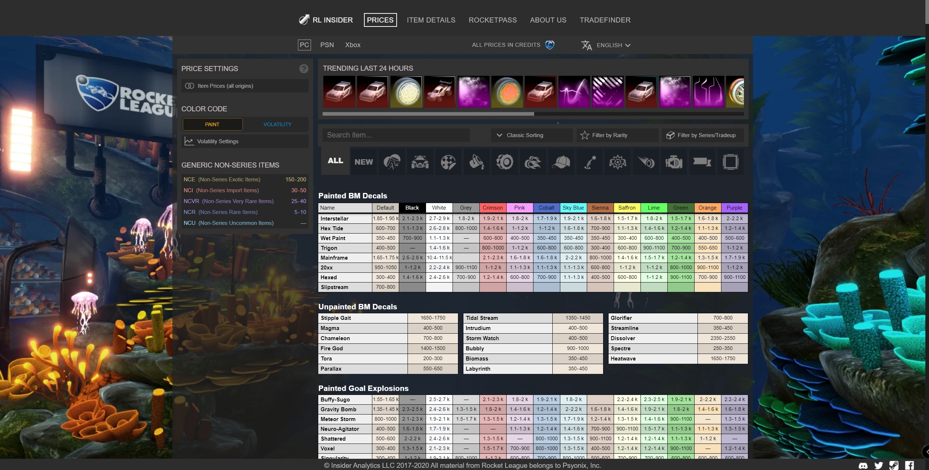Select the banner filter icon
The height and width of the screenshot is (470, 929).
point(701,161)
